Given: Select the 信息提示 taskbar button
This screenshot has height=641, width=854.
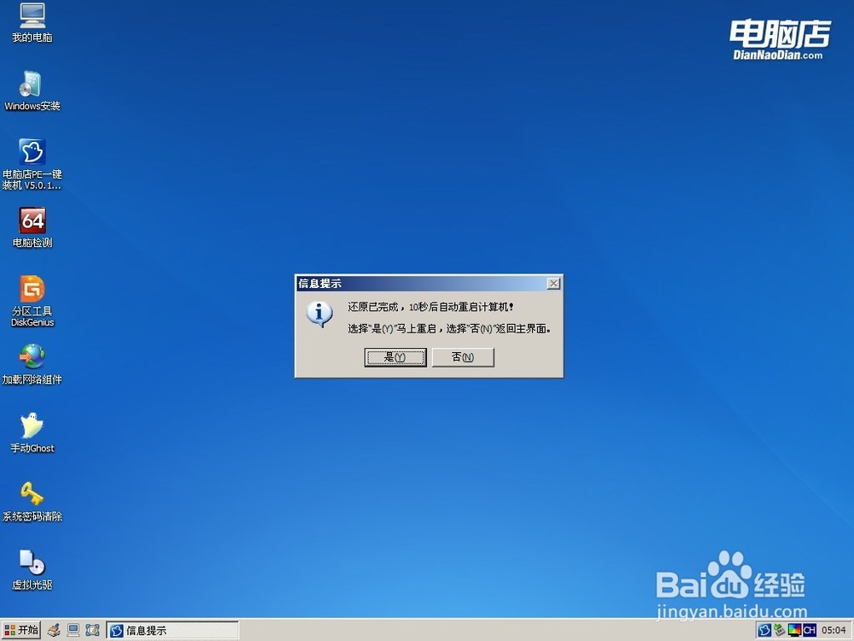Looking at the screenshot, I should tap(173, 630).
